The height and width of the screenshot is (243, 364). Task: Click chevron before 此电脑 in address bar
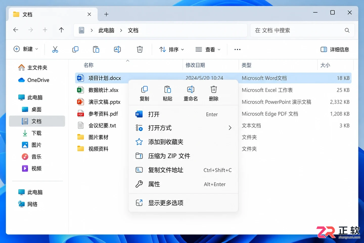92,30
